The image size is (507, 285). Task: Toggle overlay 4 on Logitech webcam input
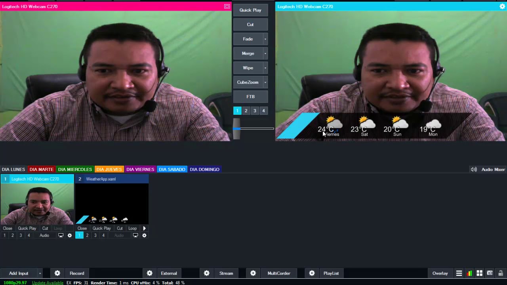tap(29, 236)
